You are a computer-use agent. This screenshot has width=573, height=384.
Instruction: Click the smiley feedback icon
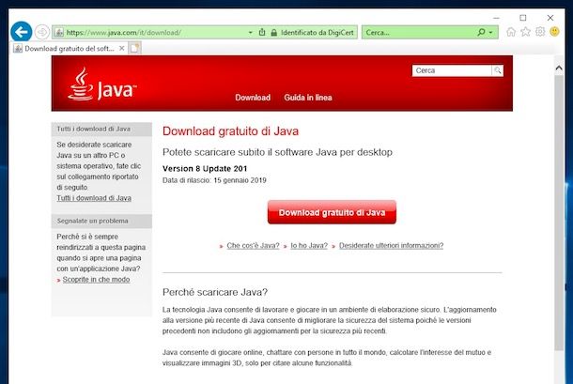554,32
